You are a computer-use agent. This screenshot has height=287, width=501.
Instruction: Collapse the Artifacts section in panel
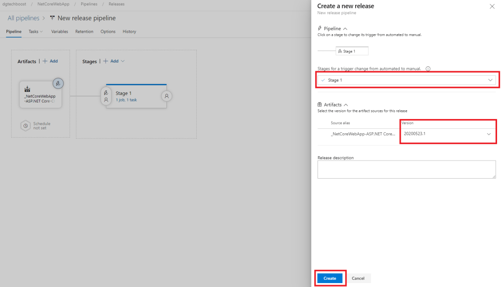click(x=333, y=105)
